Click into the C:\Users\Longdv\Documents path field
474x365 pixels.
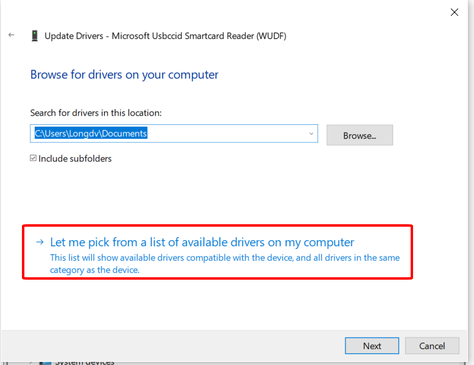(174, 133)
